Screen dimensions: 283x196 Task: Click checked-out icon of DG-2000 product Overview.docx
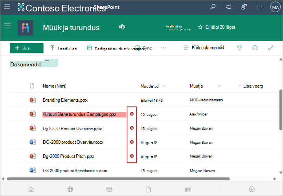tap(132, 142)
